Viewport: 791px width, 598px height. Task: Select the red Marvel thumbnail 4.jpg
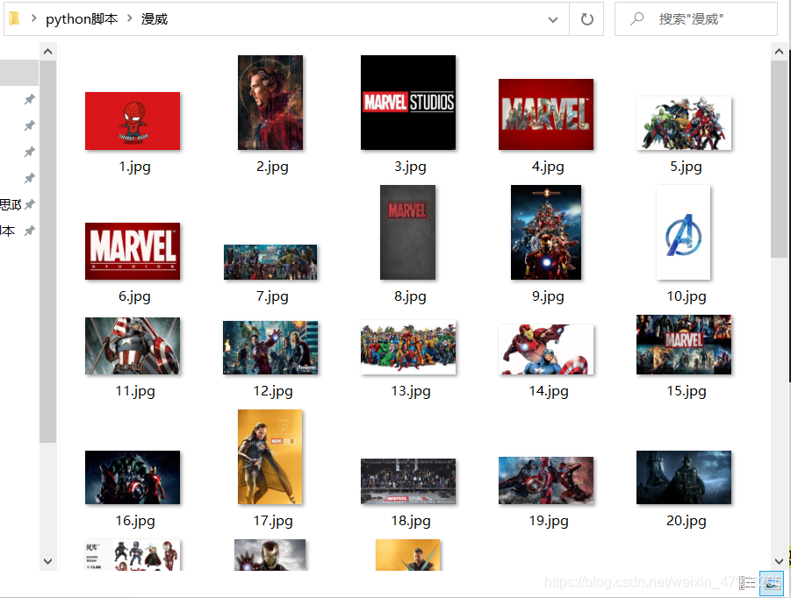[x=546, y=114]
